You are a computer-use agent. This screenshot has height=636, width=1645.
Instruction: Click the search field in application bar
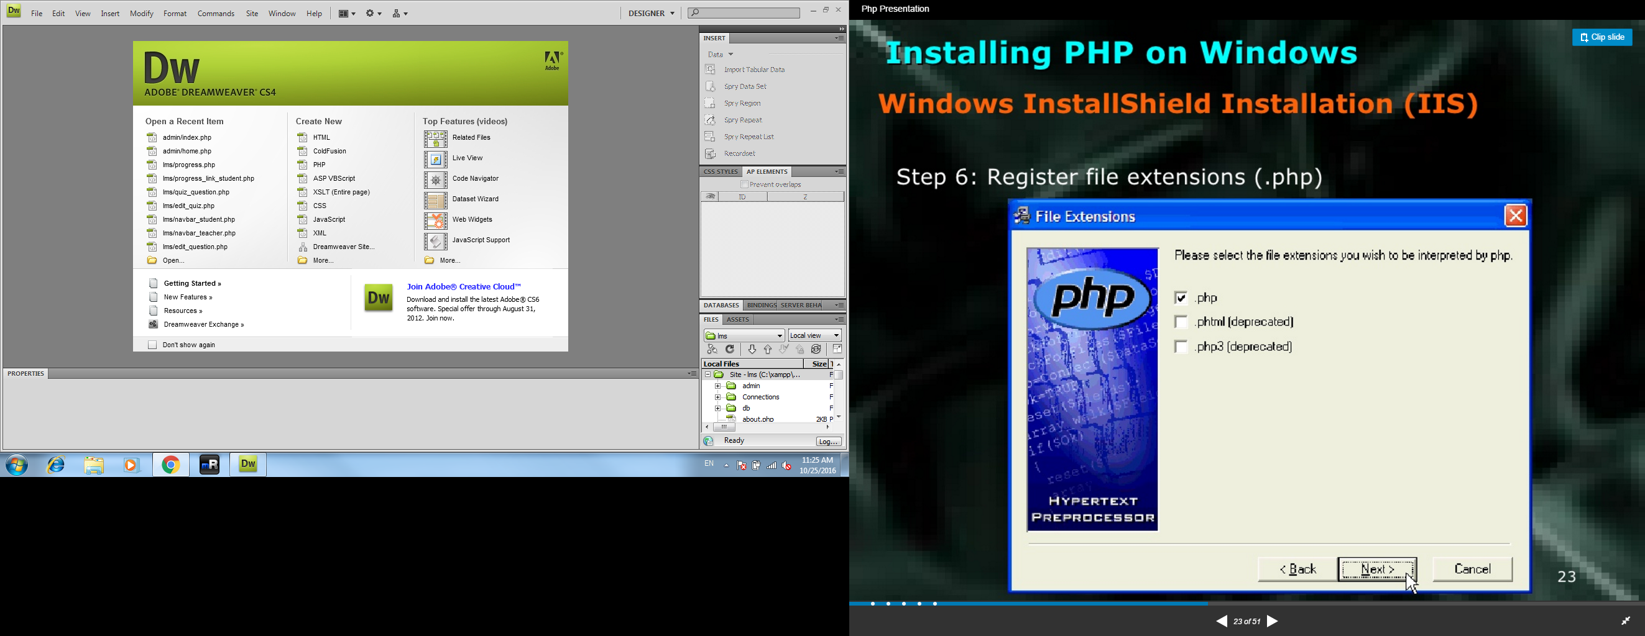click(745, 14)
